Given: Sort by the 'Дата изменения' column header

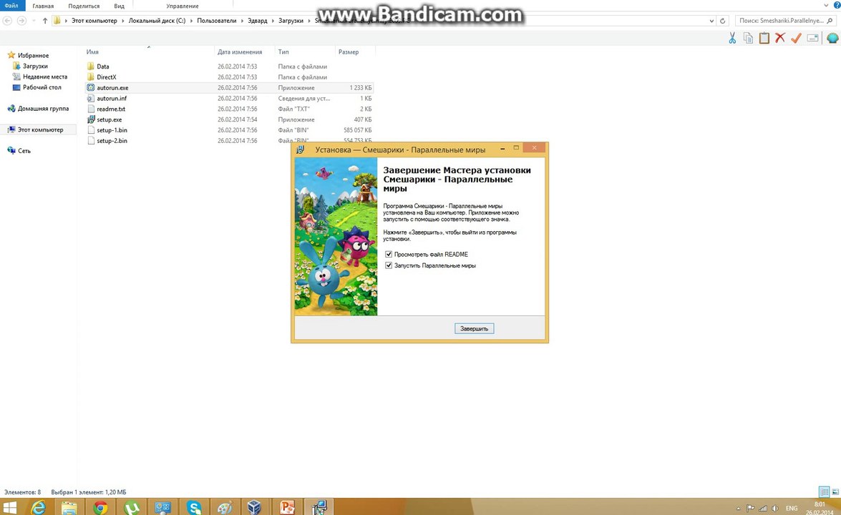Looking at the screenshot, I should click(x=240, y=52).
